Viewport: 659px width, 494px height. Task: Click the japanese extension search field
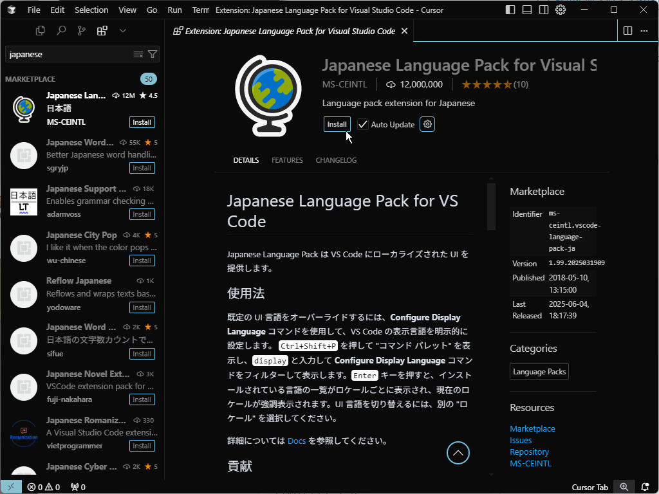[x=68, y=55]
